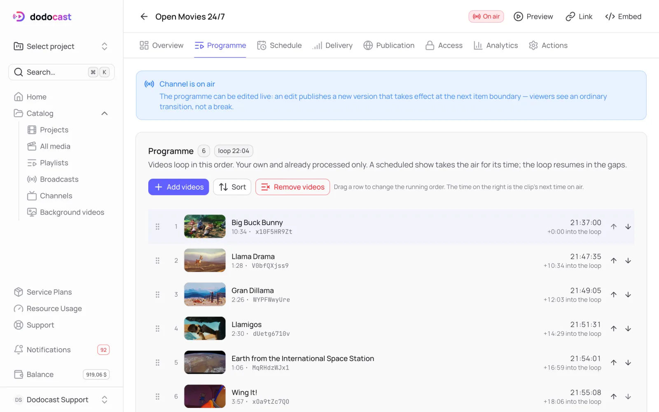This screenshot has height=412, width=659.
Task: Move Llamigos up one position
Action: [614, 329]
